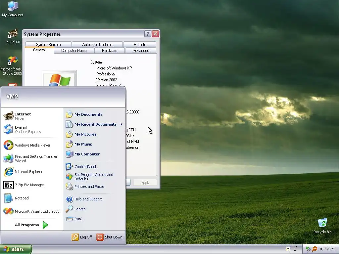The width and height of the screenshot is (339, 254).
Task: Switch to the Computer Name tab
Action: pyautogui.click(x=74, y=51)
